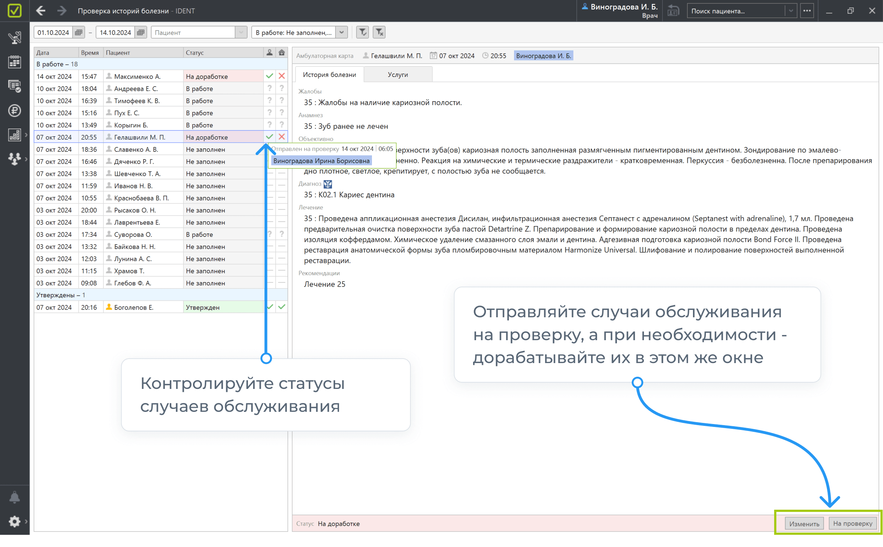Select the Тимофеев К. В. row
The width and height of the screenshot is (883, 547).
161,101
